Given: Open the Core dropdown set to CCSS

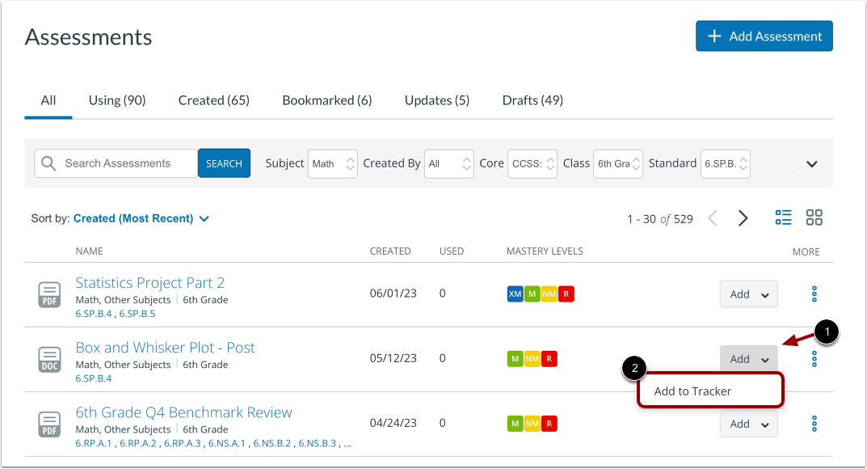Looking at the screenshot, I should (532, 163).
